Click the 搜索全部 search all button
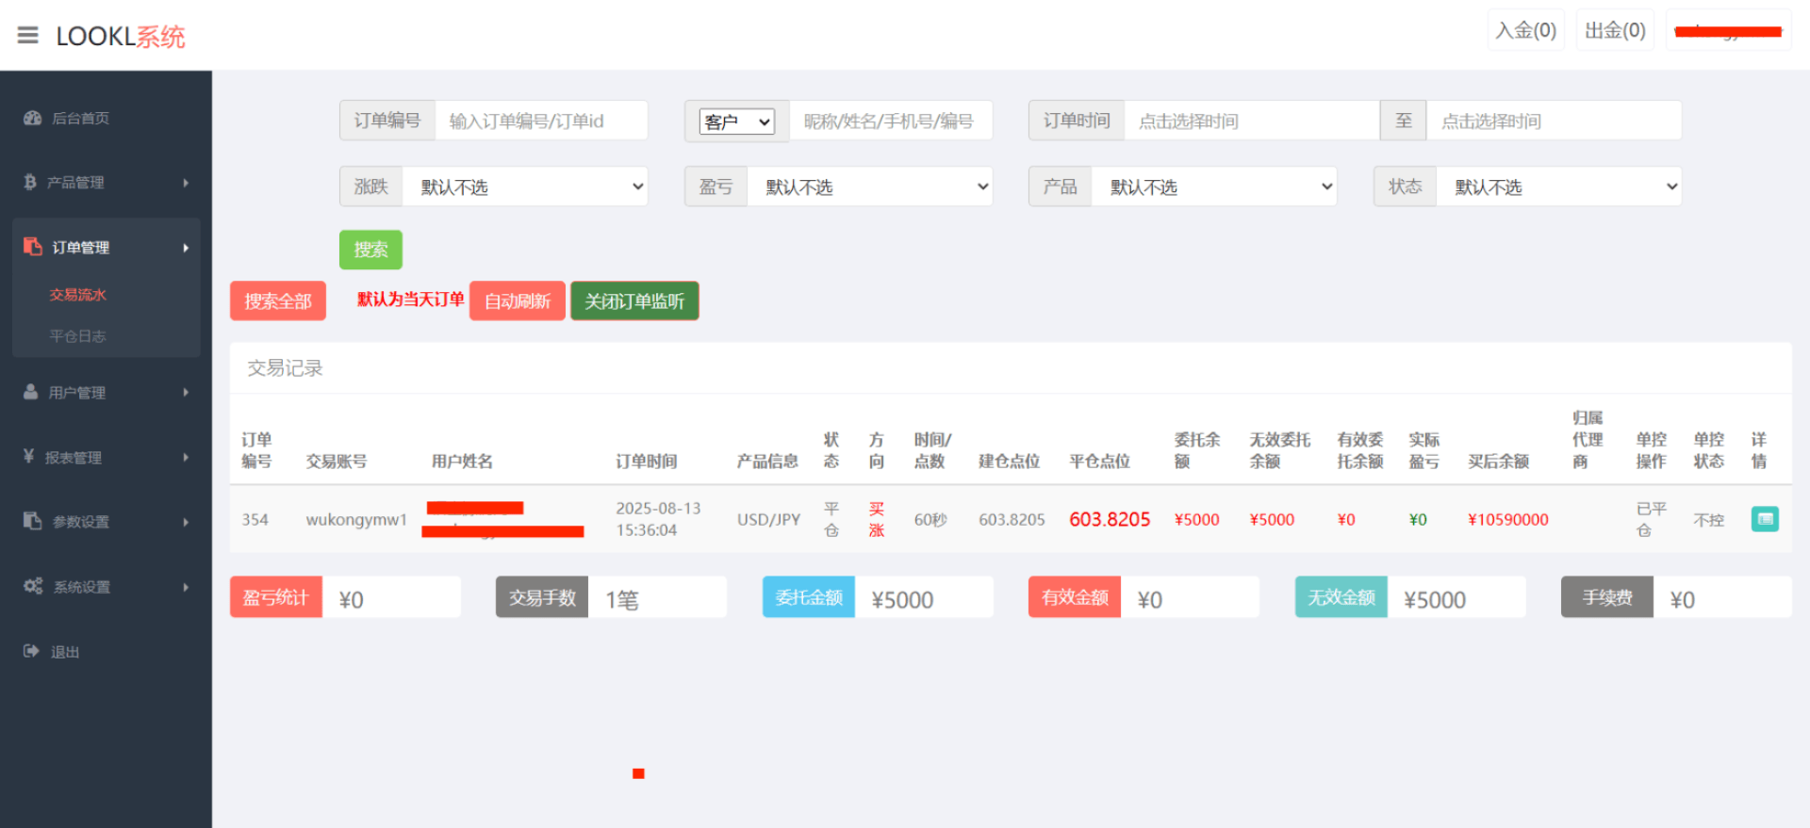This screenshot has height=828, width=1810. pos(278,301)
